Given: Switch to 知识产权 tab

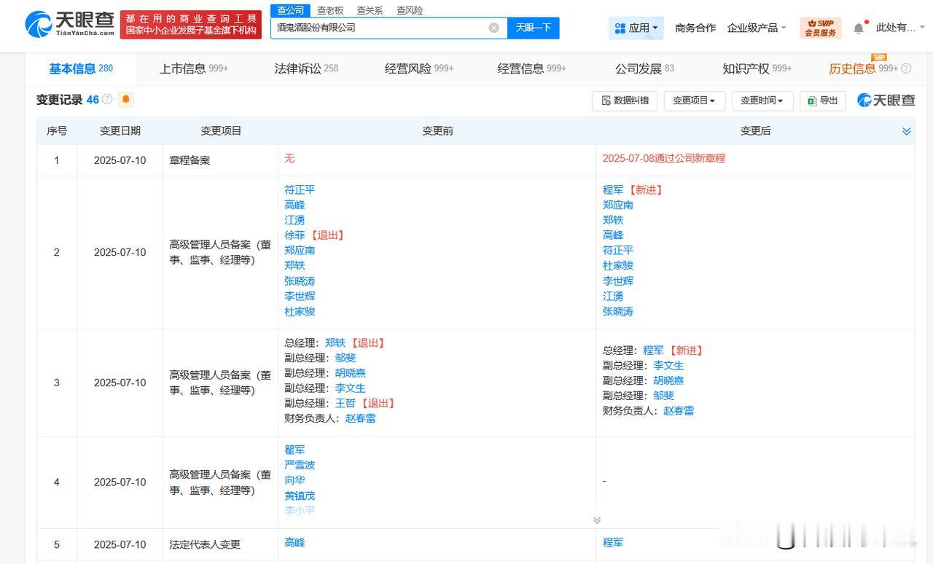Looking at the screenshot, I should (x=757, y=68).
